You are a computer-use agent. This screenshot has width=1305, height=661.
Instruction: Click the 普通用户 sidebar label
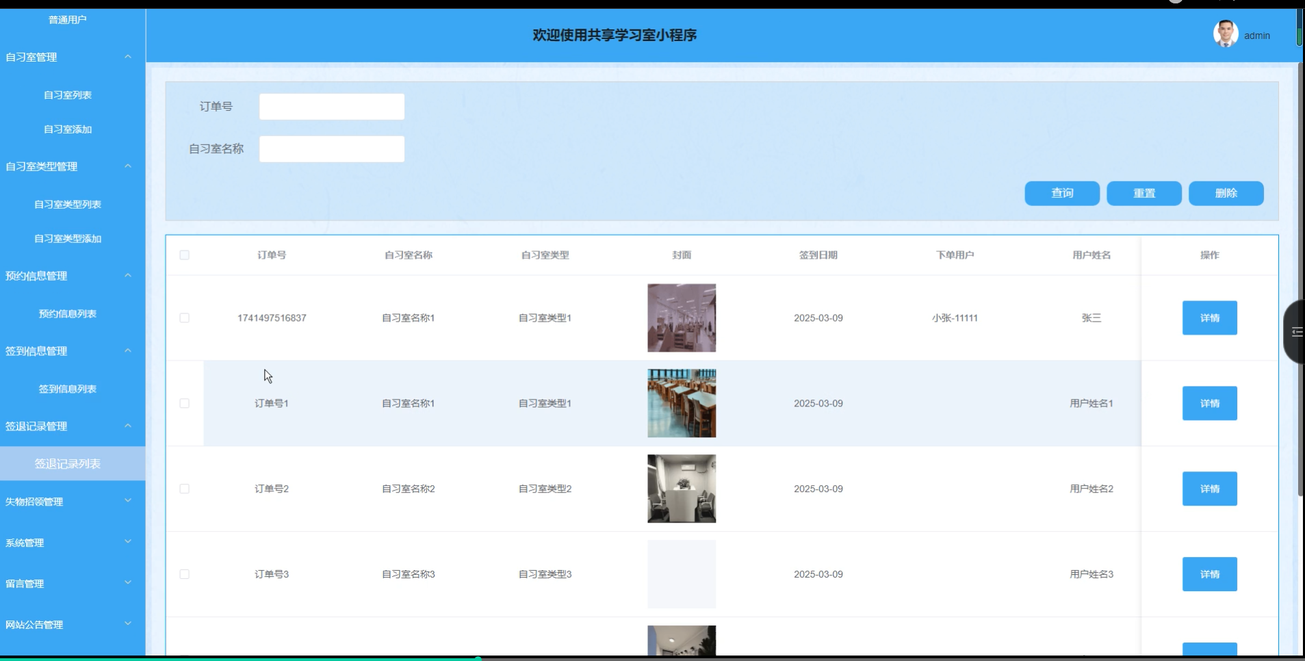pyautogui.click(x=68, y=20)
